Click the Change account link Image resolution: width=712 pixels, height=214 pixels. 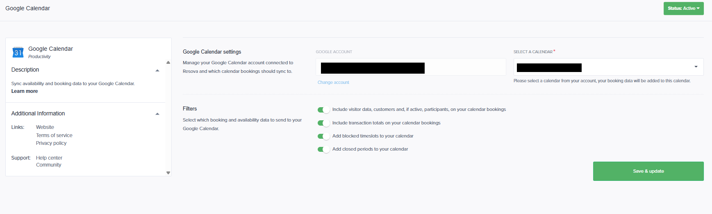pos(333,83)
